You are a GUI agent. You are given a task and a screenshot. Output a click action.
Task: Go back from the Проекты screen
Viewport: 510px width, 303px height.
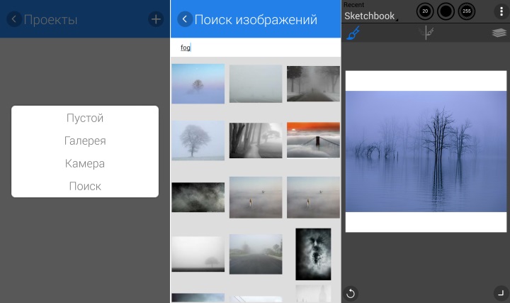pyautogui.click(x=14, y=20)
